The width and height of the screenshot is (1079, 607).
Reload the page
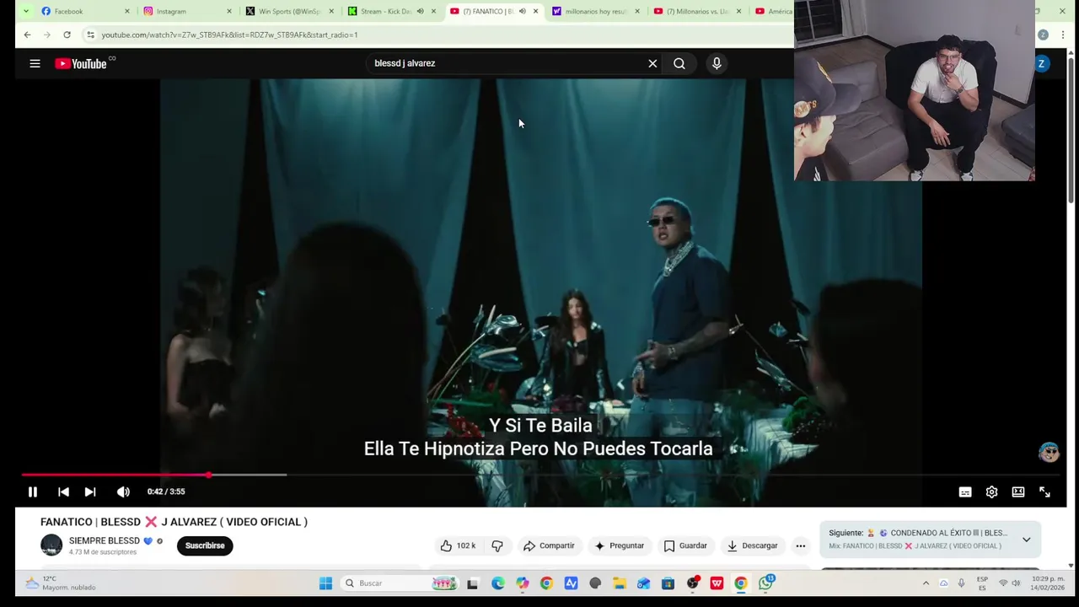click(x=67, y=35)
